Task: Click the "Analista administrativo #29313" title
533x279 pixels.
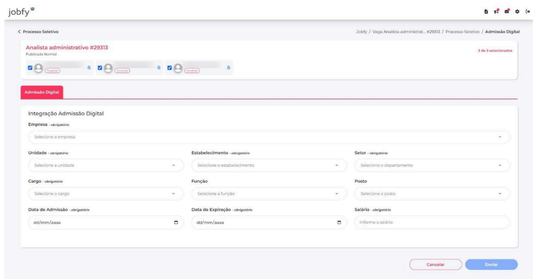Action: pos(67,48)
